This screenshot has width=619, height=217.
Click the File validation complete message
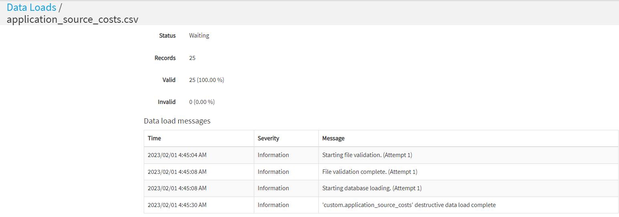tap(370, 172)
